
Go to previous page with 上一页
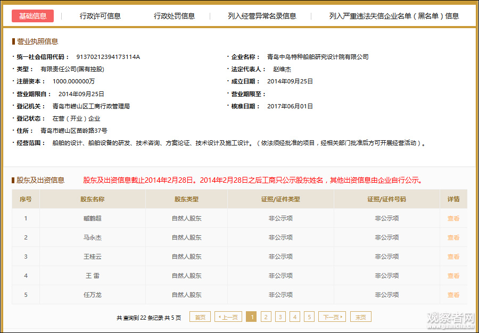pyautogui.click(x=228, y=317)
